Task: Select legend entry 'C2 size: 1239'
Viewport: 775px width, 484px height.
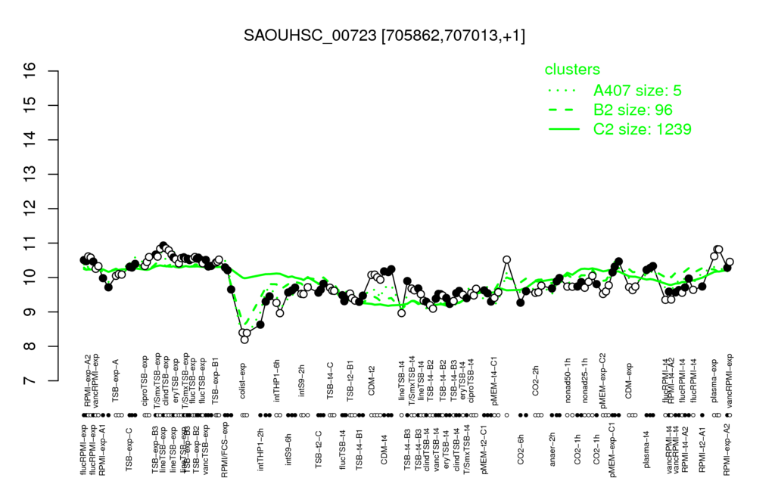Action: pos(642,129)
